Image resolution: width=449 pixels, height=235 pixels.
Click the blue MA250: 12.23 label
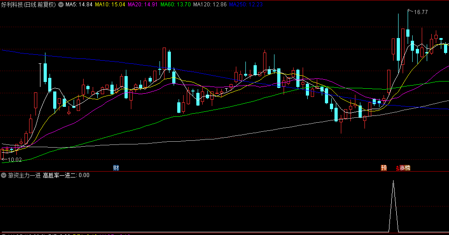[246, 5]
